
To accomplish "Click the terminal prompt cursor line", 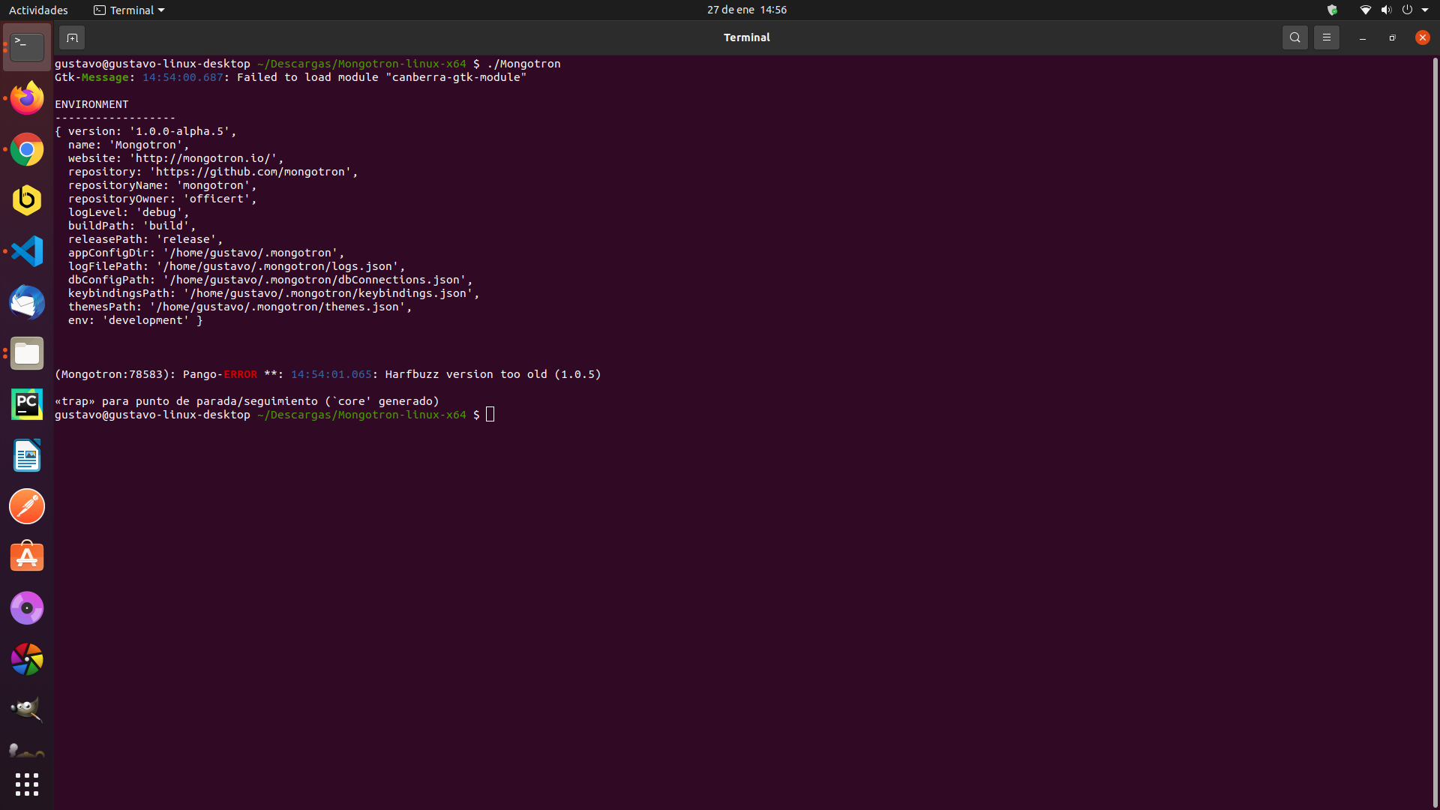I will (490, 415).
